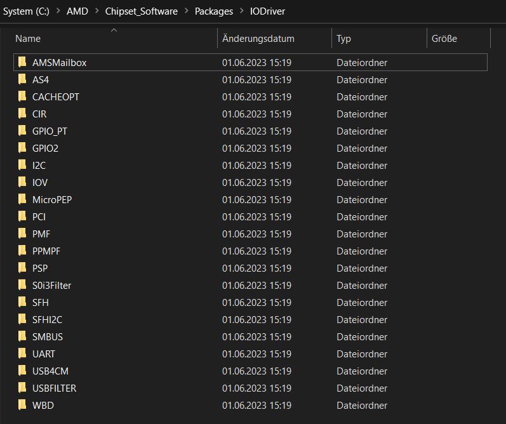Expand chevron after Packages breadcrumb
This screenshot has height=424, width=506.
pyautogui.click(x=241, y=11)
